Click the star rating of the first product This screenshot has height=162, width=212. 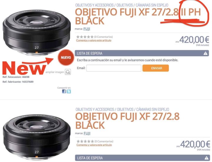85,37
